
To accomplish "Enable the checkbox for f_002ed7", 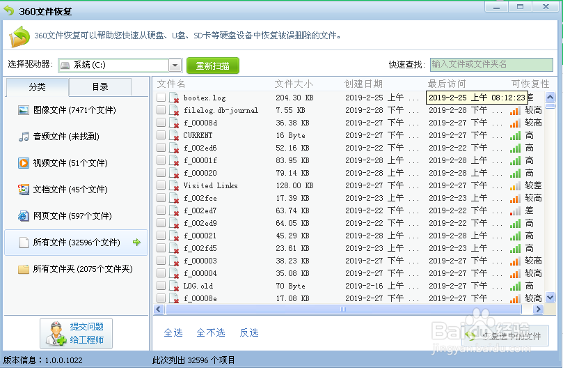I will coord(161,210).
